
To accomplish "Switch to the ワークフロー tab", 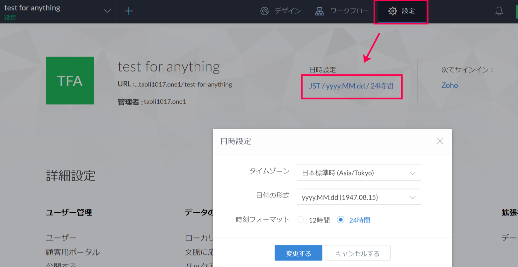I will pos(349,11).
